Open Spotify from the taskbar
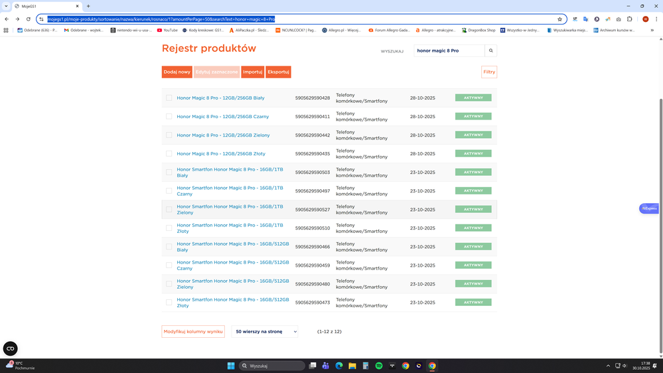Image resolution: width=663 pixels, height=373 pixels. 379,366
